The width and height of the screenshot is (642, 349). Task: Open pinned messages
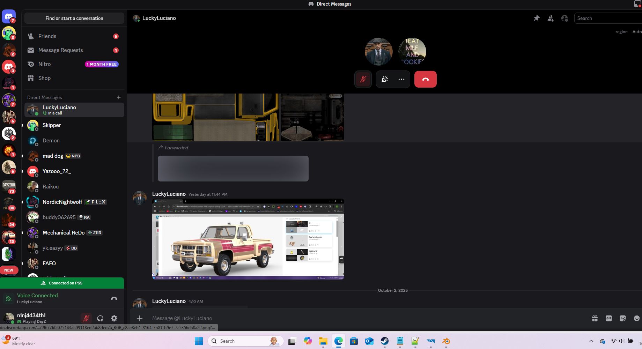pos(537,18)
